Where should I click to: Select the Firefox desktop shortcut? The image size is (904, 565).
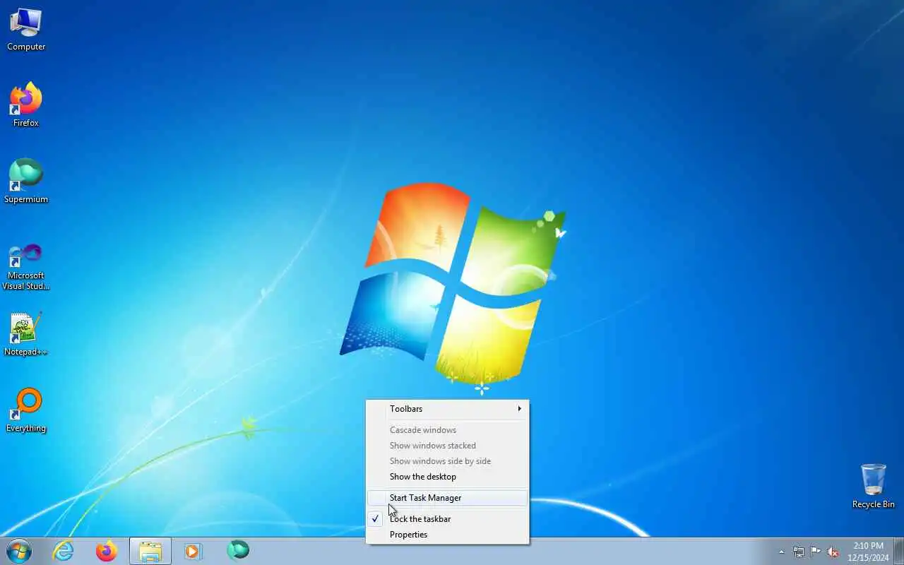[26, 105]
